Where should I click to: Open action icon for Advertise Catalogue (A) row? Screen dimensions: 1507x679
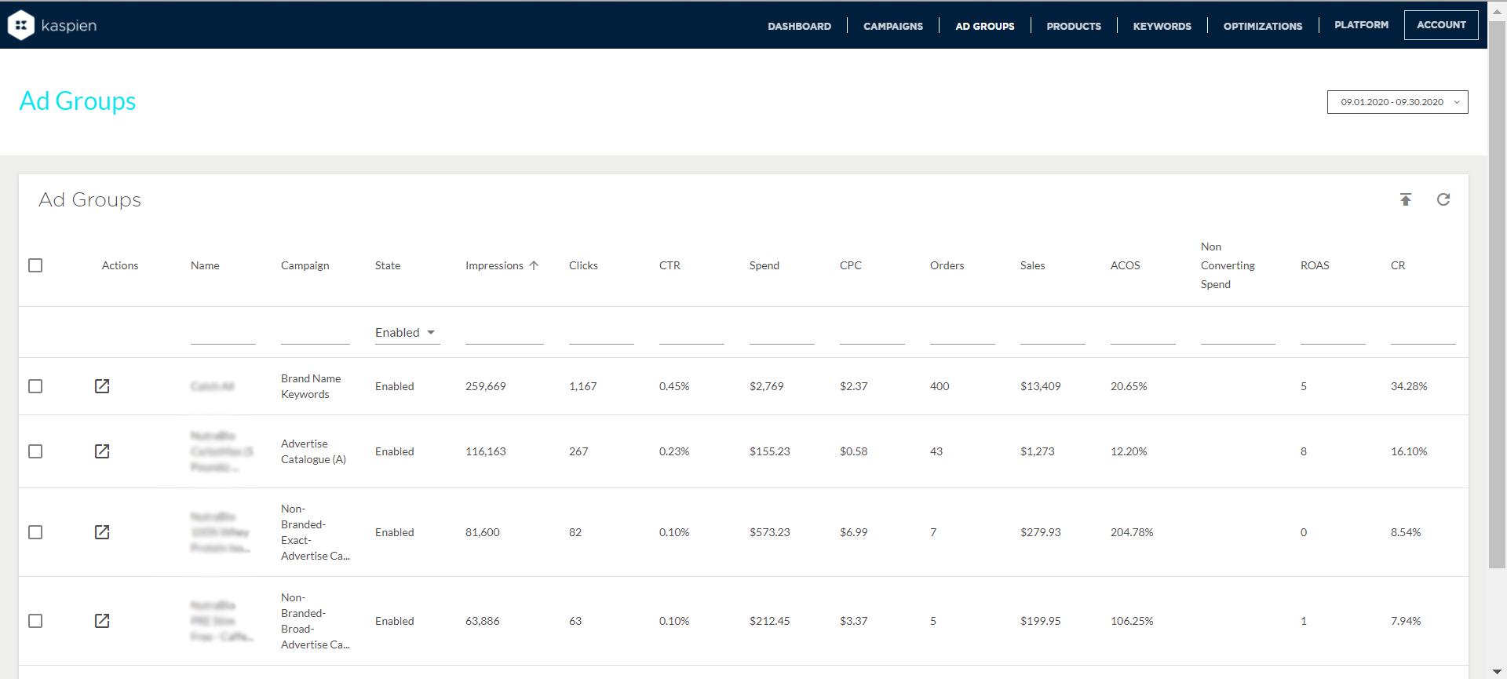click(102, 451)
